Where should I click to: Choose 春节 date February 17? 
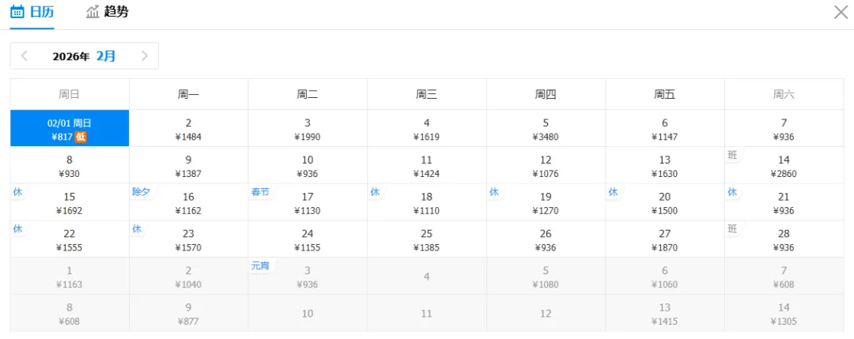tap(308, 203)
